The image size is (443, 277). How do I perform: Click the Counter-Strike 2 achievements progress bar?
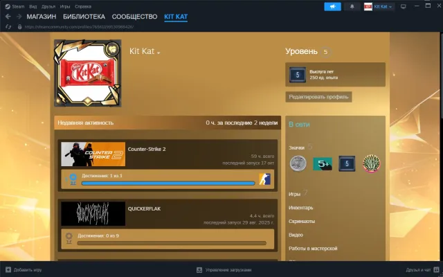tap(168, 184)
